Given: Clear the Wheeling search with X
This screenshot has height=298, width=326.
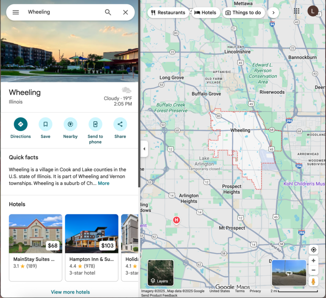Looking at the screenshot, I should point(126,12).
